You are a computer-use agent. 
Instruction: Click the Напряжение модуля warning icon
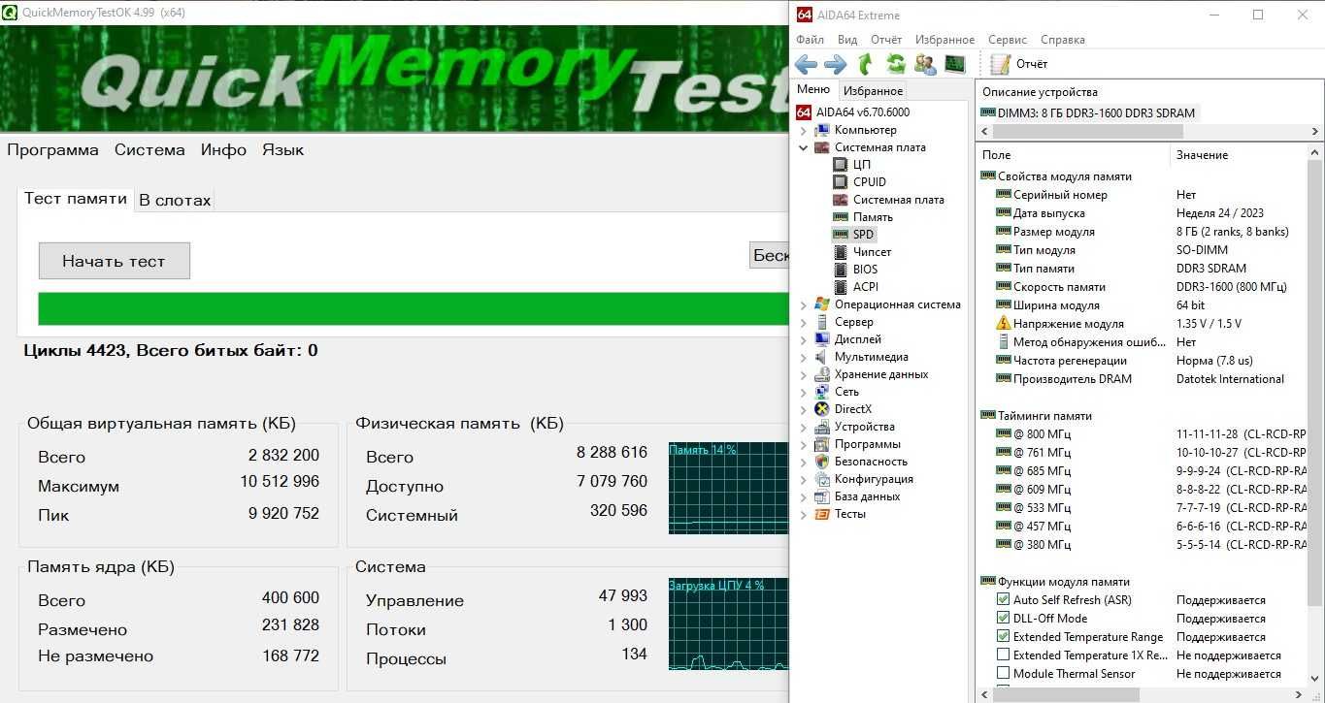(1004, 324)
